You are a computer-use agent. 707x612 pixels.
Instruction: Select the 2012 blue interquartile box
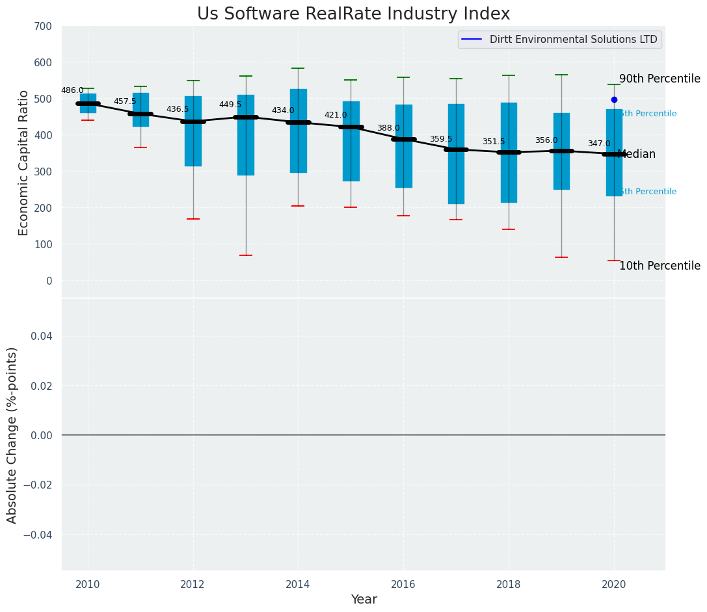(193, 131)
